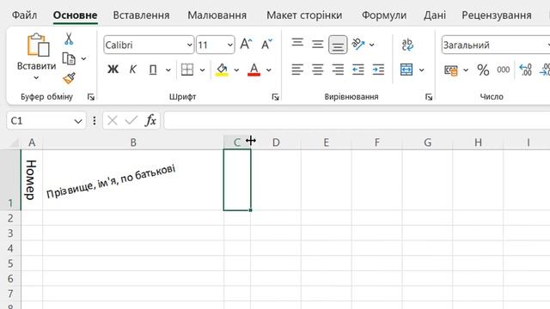
Task: Apply fill color bucket icon
Action: click(x=222, y=70)
